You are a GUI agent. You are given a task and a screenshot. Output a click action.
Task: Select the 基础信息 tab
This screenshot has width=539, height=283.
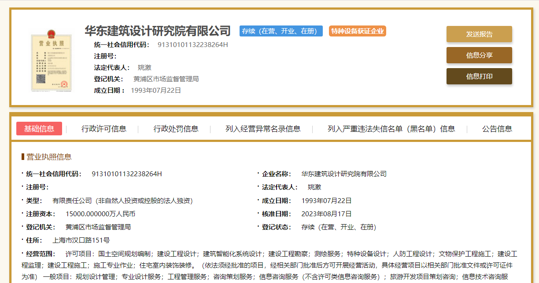click(39, 129)
